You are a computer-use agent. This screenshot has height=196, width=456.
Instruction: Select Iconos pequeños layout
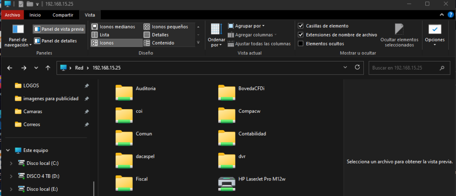point(166,27)
